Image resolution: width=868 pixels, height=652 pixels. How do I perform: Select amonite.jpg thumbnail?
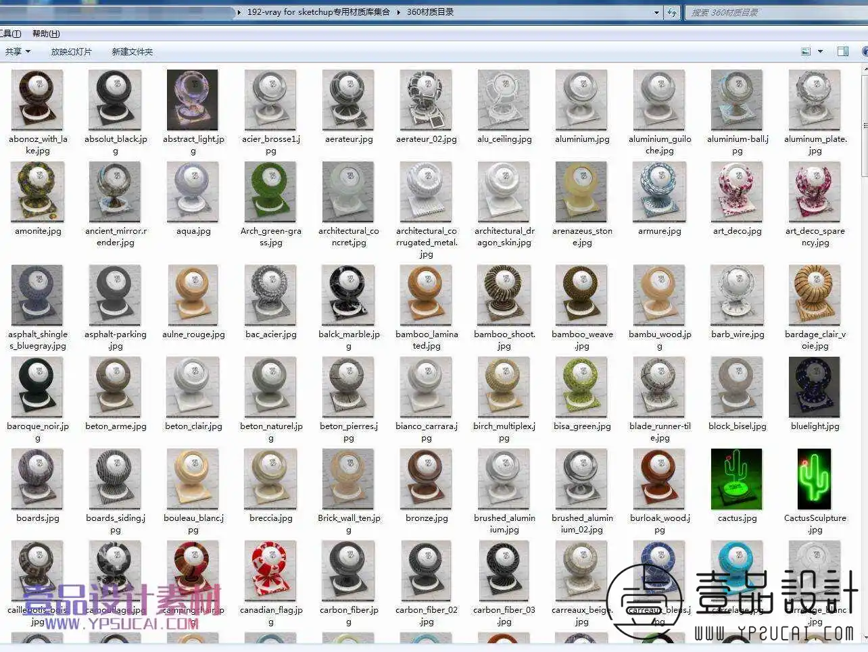click(x=37, y=192)
